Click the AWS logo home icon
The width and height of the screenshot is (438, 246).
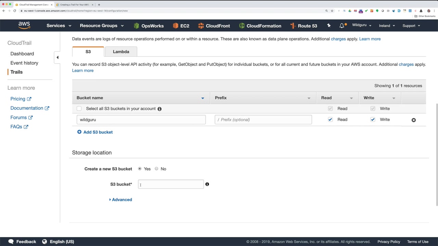coord(24,25)
